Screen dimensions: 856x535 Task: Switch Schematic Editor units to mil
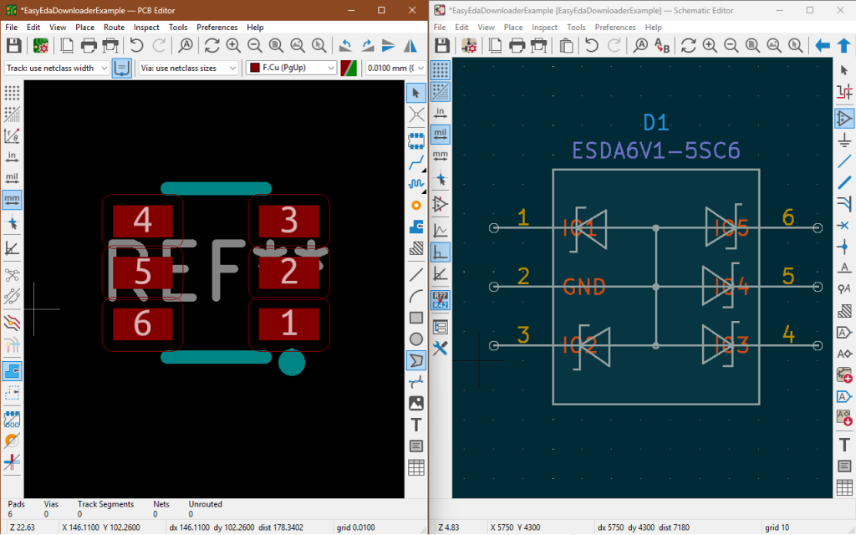(441, 134)
